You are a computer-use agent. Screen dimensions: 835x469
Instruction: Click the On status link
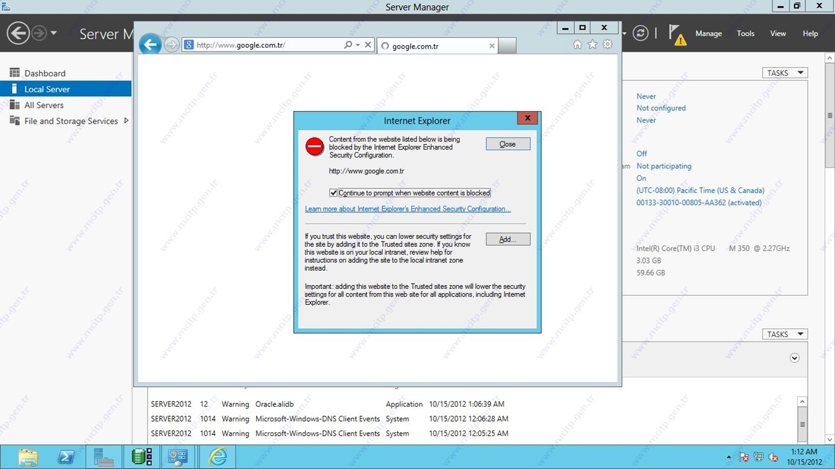click(x=642, y=178)
